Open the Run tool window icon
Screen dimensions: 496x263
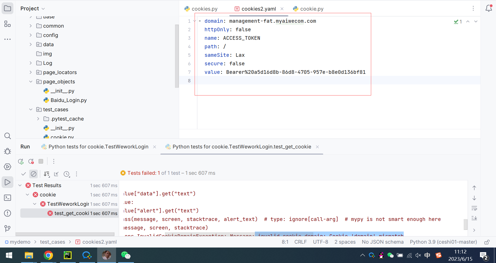(x=7, y=182)
